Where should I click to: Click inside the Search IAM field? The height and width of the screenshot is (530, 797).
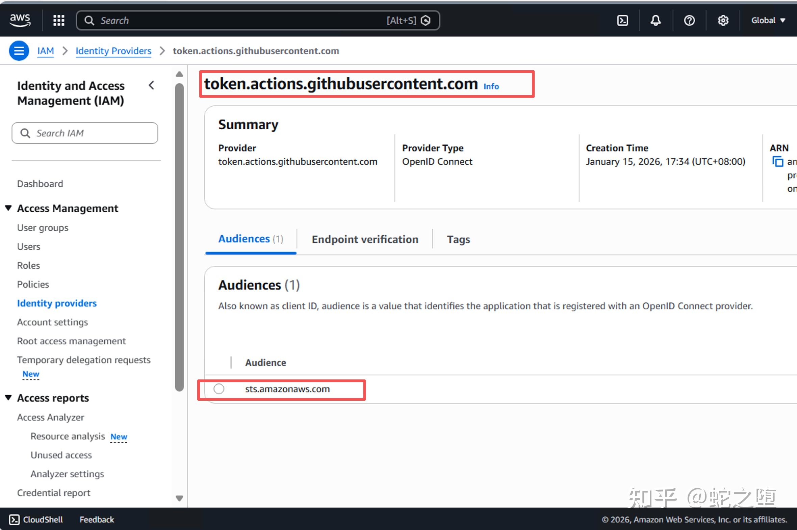(84, 133)
